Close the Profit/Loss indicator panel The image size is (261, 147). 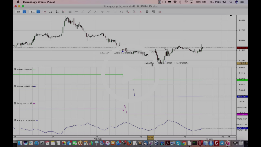click(x=15, y=103)
